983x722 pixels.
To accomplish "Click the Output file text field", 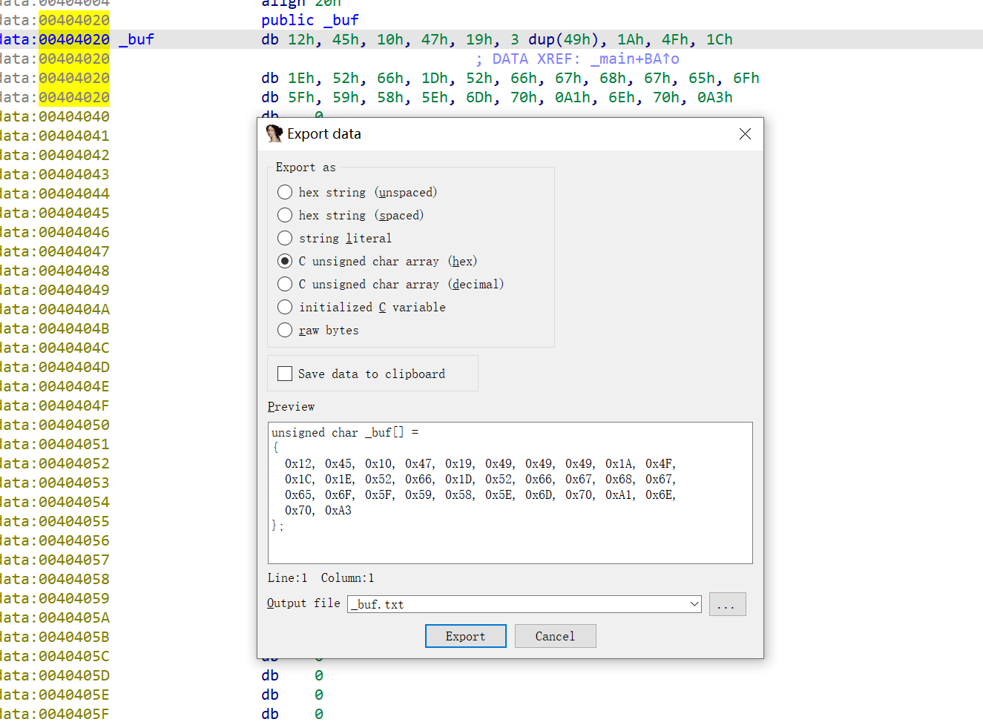I will click(517, 604).
